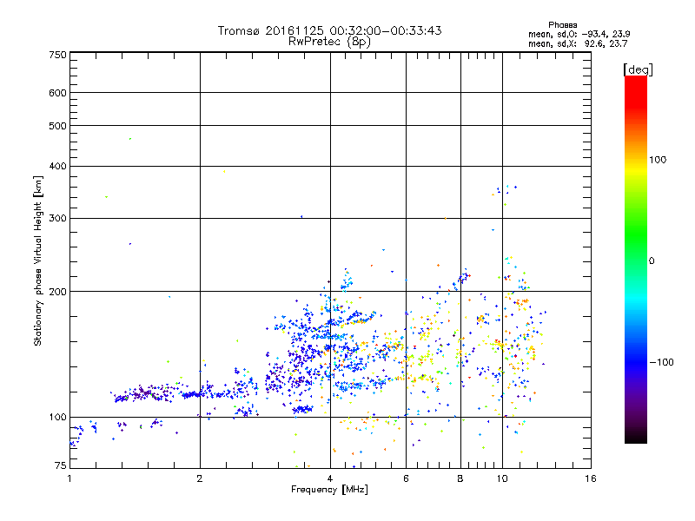Select the 'mean, sd,X: 92.6, 23.7' line
This screenshot has height=521, width=695.
point(578,43)
